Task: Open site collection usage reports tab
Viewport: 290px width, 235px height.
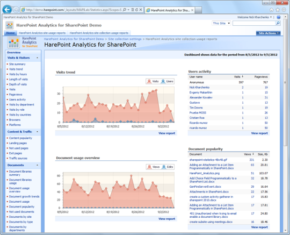Action: pos(99,33)
